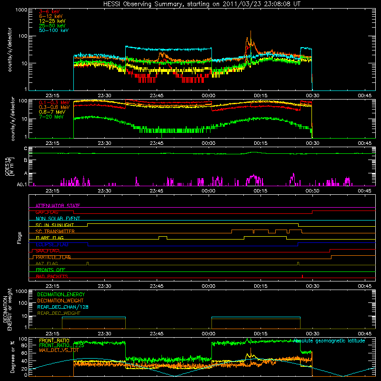
Task: Select the 3-6 keV legend label
Action: pos(49,11)
